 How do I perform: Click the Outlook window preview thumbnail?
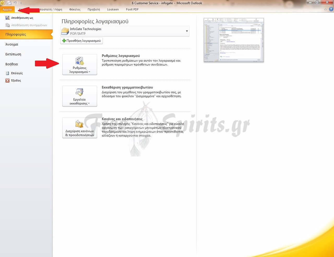(234, 40)
